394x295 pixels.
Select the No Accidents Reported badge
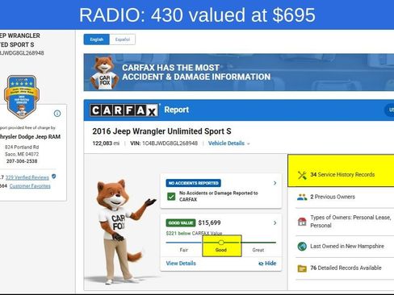194,183
